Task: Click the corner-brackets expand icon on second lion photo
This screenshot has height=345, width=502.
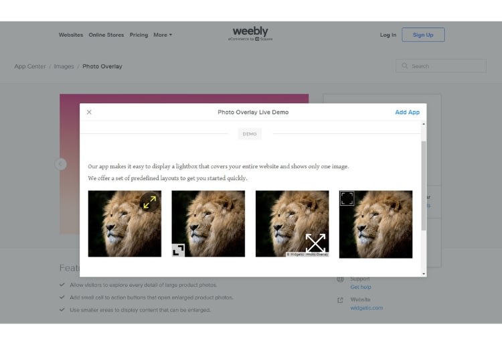Action: pos(178,250)
